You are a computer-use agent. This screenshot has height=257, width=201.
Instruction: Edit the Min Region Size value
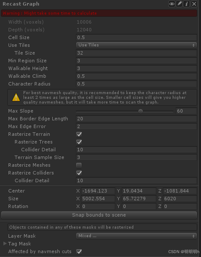(136, 61)
